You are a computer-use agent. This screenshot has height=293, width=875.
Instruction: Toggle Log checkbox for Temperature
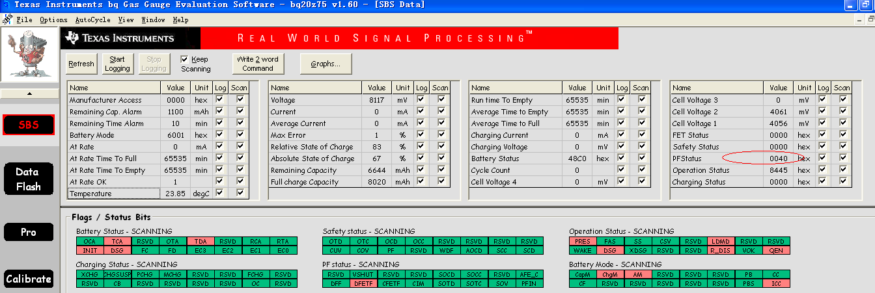[x=219, y=194]
